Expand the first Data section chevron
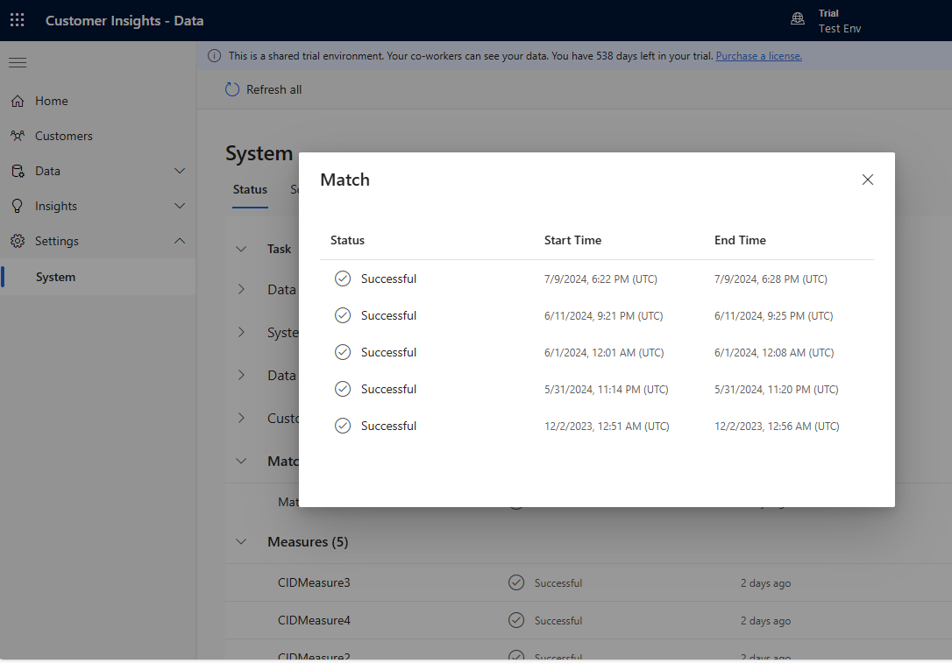The image size is (952, 663). 241,289
